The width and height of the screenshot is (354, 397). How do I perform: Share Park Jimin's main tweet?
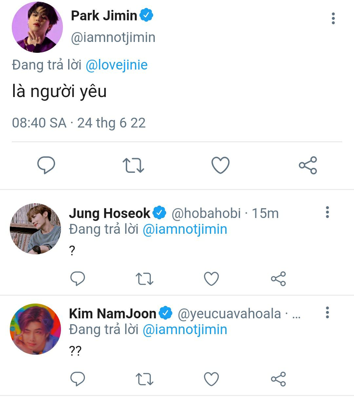(308, 165)
